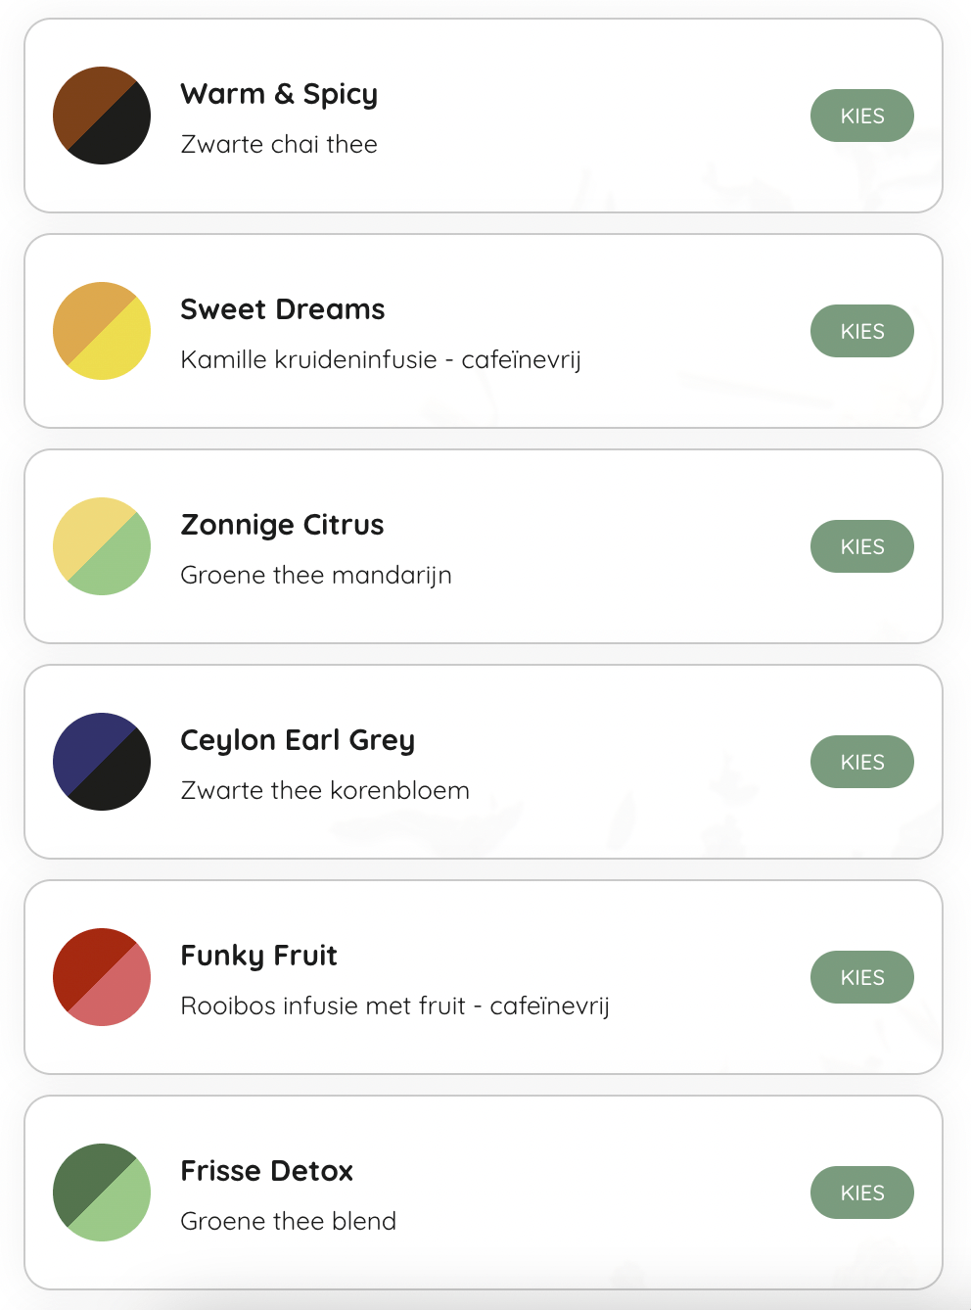Hit the KIES button for Funky Fruit
The image size is (971, 1310).
click(861, 977)
